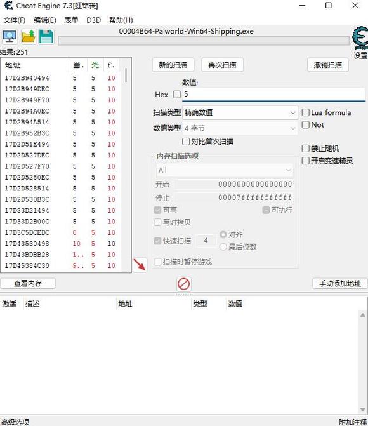Viewport: 368px width, 426px height.
Task: Select result address 17D2B949DEC
Action: 27,89
